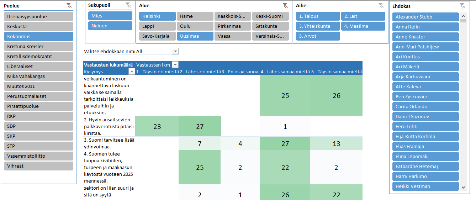The height and width of the screenshot is (200, 476).
Task: Pick Alexander Stubb from the Ehdokas list
Action: (425, 17)
